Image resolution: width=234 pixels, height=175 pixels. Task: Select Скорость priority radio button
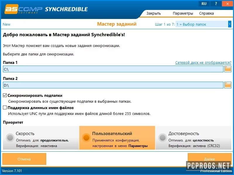point(10,138)
